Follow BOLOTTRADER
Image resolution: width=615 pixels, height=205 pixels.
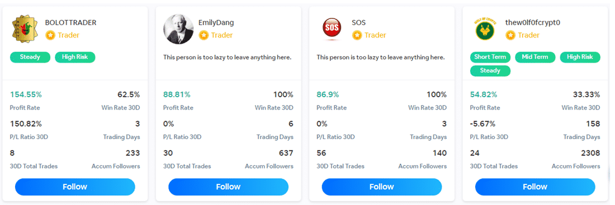tap(75, 187)
